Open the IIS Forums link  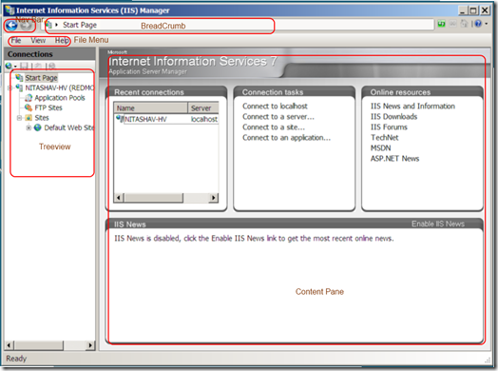(x=389, y=127)
